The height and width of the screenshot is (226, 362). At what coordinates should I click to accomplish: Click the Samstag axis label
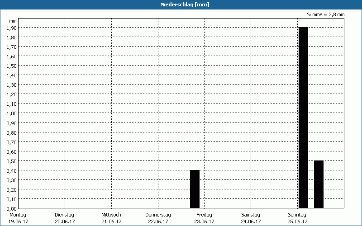251,215
